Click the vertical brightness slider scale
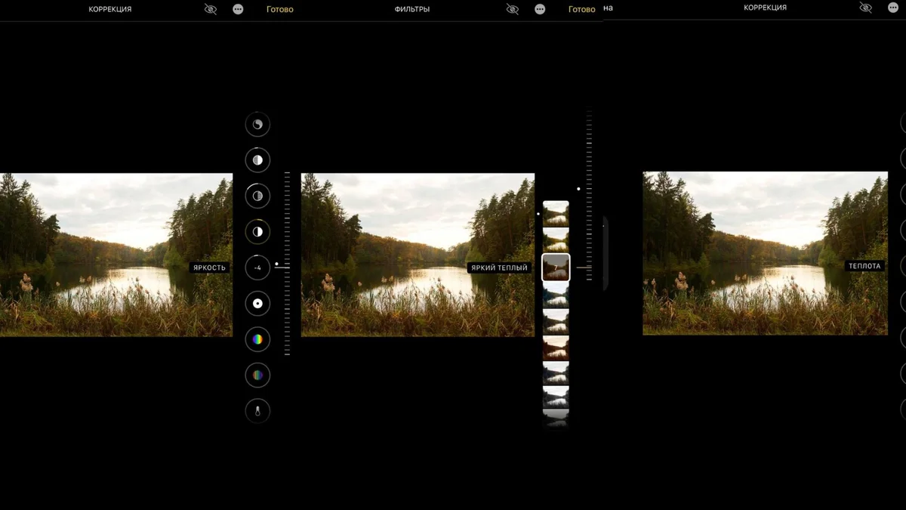 coord(287,264)
